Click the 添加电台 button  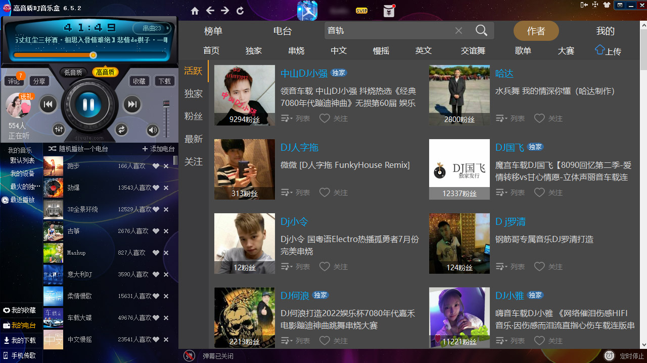click(x=158, y=149)
